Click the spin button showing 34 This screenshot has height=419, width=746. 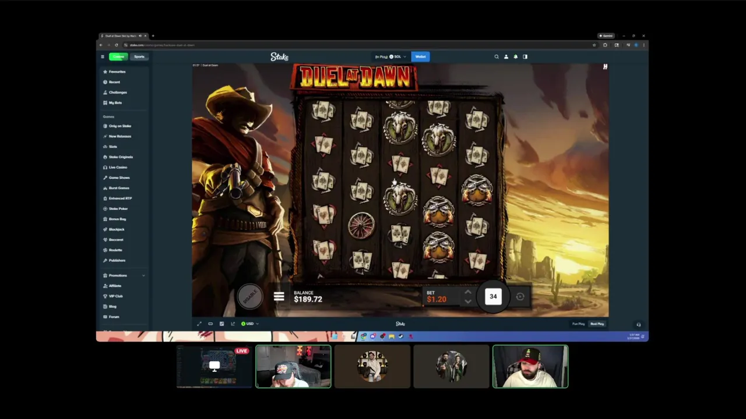(493, 297)
